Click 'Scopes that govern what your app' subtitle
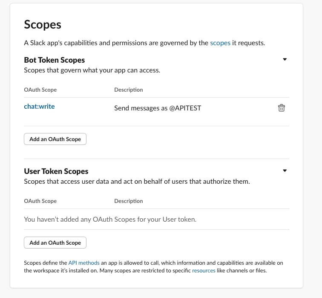 tap(92, 70)
